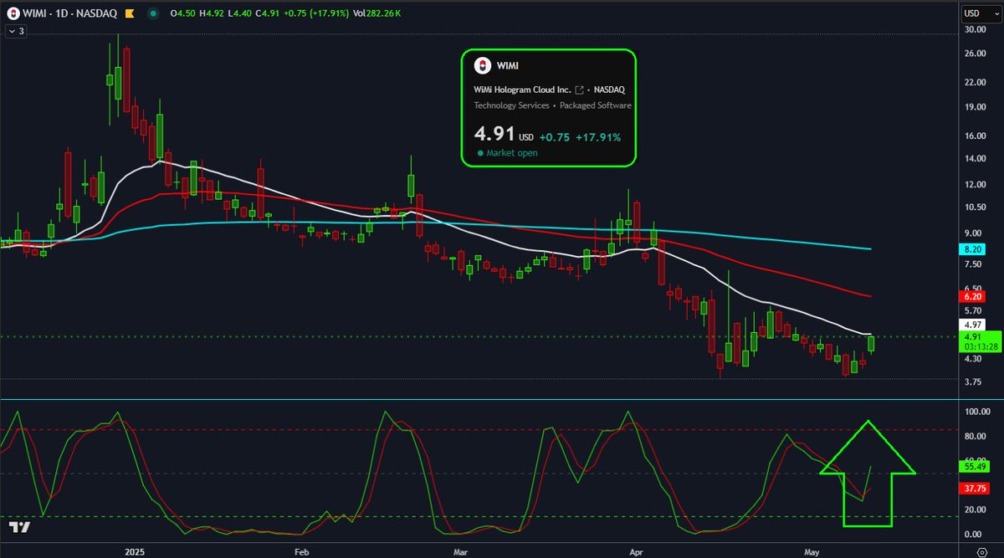Click external link icon beside WiMi Hologram Cloud
The height and width of the screenshot is (558, 1004).
coord(579,89)
